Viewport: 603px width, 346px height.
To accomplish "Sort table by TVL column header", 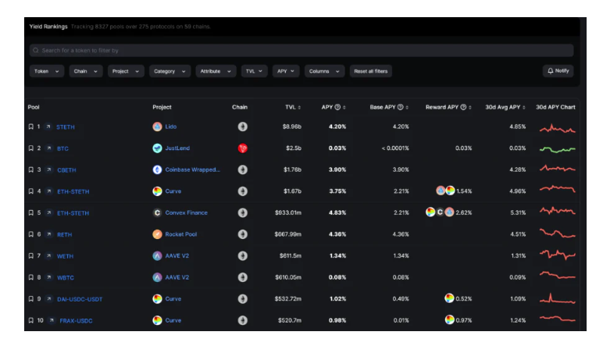I will click(293, 107).
